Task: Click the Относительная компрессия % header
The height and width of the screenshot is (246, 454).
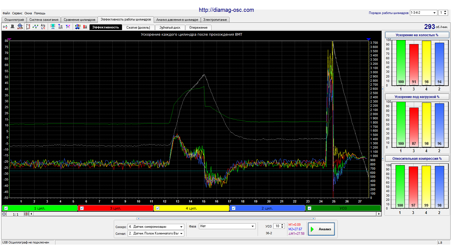Action: pos(417,158)
